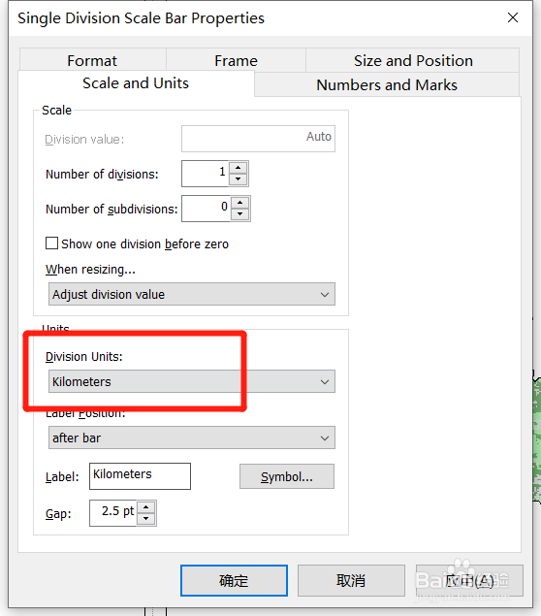This screenshot has width=541, height=616.
Task: Close the Scale Bar Properties dialog
Action: pyautogui.click(x=513, y=17)
